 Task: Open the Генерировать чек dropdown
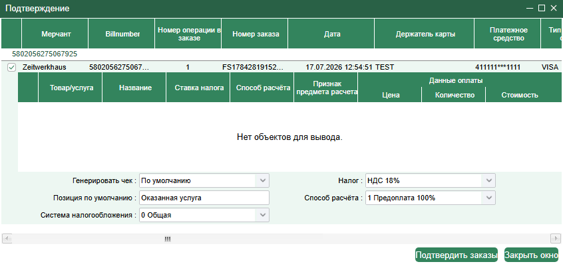coord(262,181)
